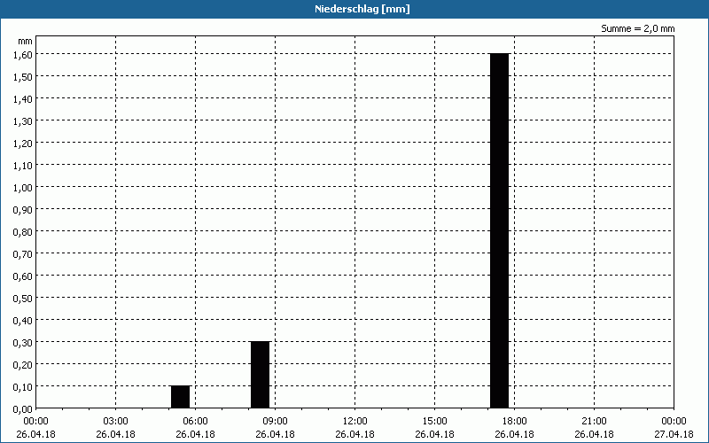Screen dimensions: 709x443
Task: Select the 0,40 y-axis value
Action: pos(23,320)
